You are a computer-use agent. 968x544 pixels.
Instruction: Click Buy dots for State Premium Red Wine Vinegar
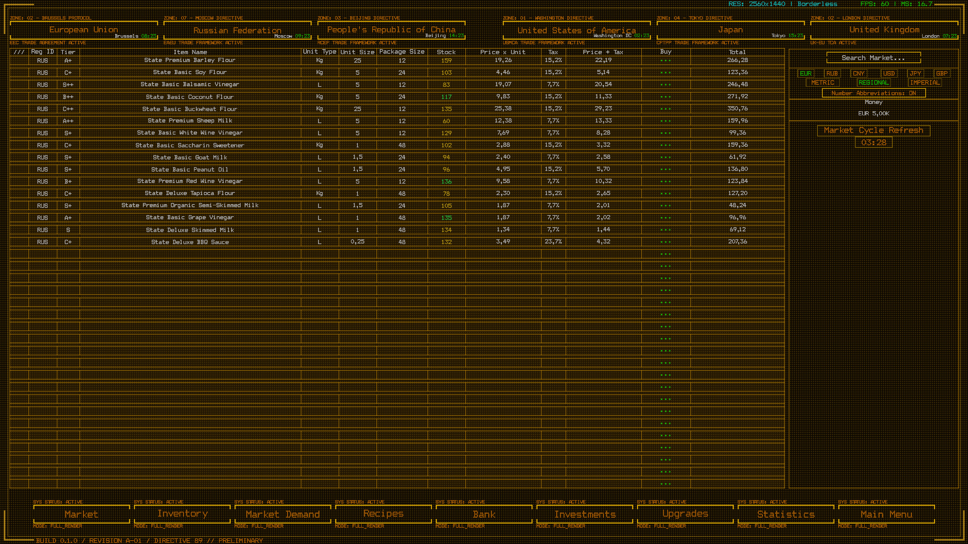(665, 181)
